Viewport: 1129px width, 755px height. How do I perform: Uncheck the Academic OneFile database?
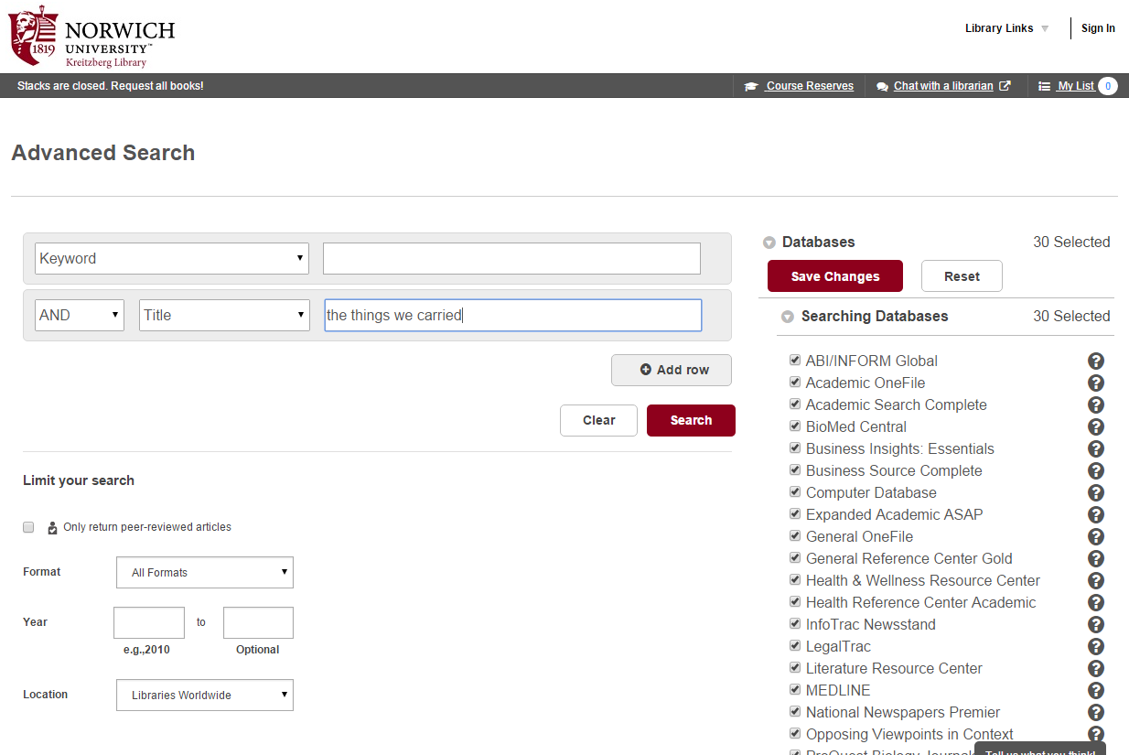[795, 382]
